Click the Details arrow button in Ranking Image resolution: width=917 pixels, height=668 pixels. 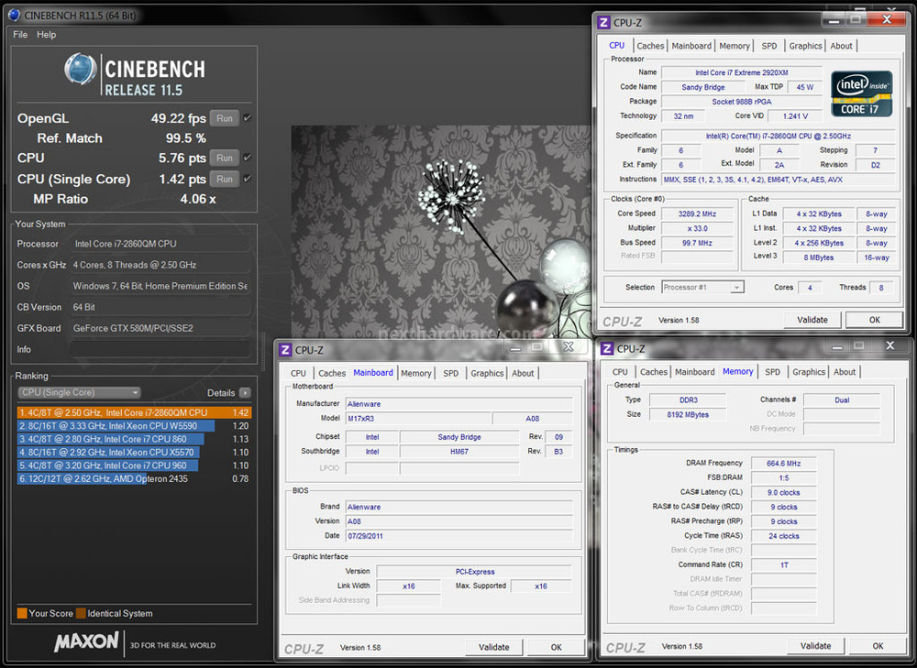(x=245, y=393)
